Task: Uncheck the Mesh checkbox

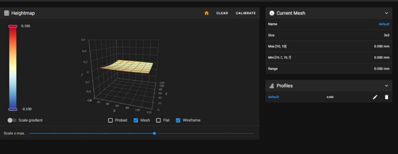Action: tap(136, 120)
